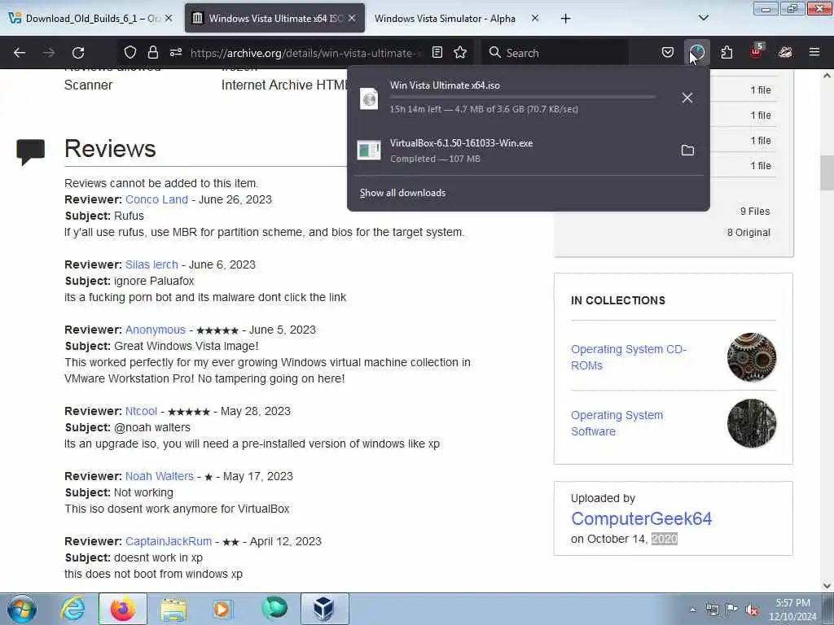Click the Win Vista ISO download progress bar
The image size is (834, 625).
[522, 98]
